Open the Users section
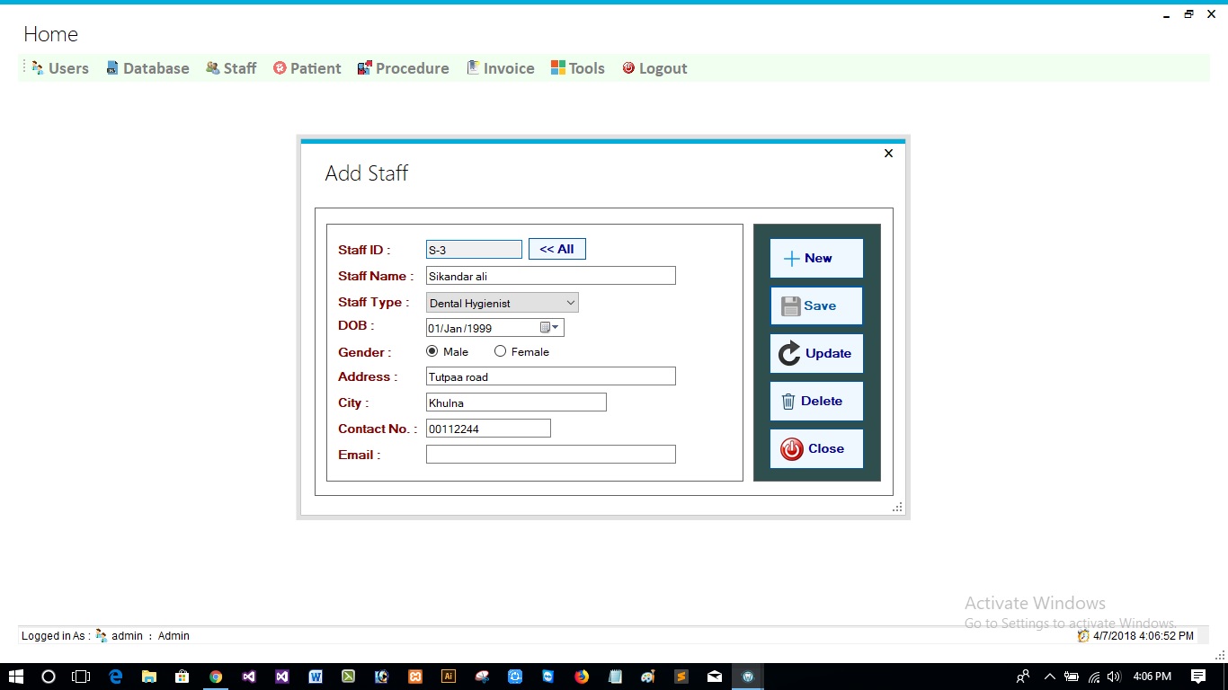The image size is (1228, 690). (59, 67)
